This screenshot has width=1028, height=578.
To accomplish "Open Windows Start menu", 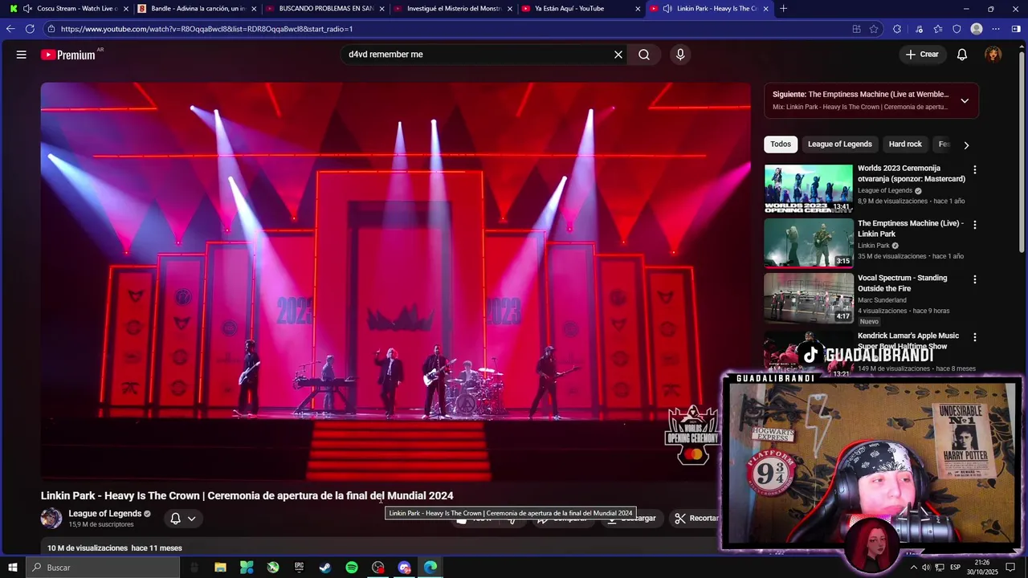I will point(13,568).
